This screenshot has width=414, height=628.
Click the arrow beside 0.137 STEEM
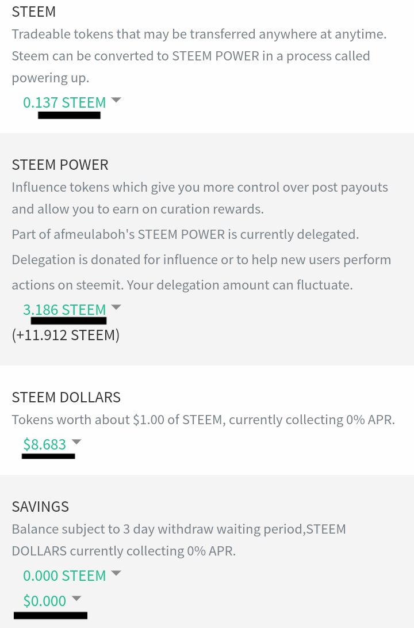[x=116, y=100]
